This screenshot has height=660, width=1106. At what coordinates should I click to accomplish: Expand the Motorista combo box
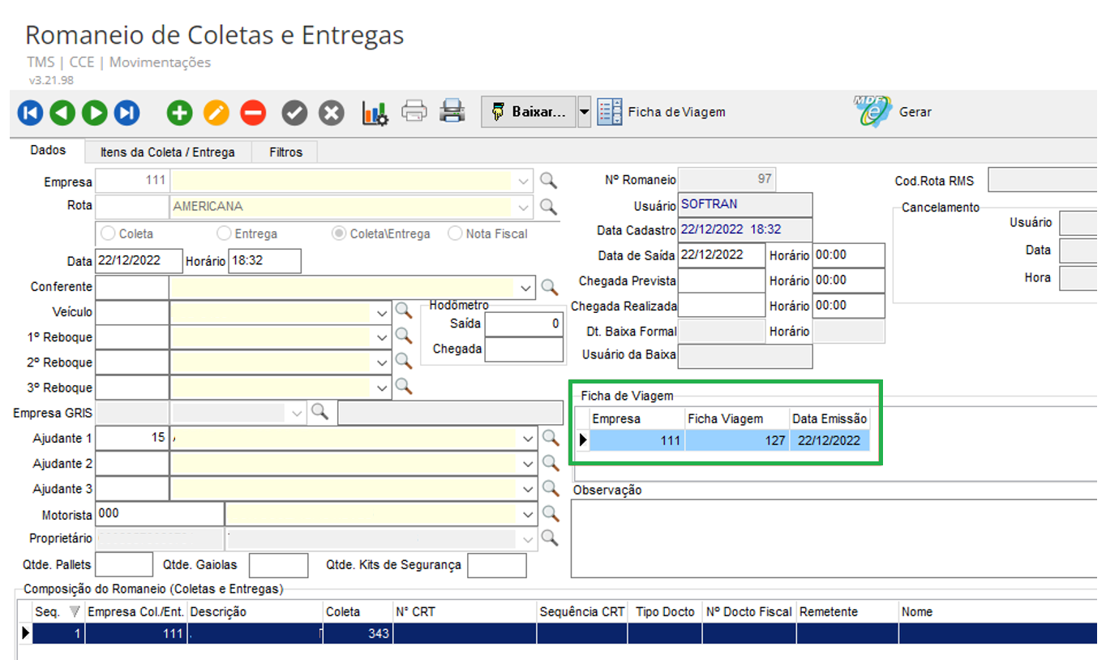[528, 515]
